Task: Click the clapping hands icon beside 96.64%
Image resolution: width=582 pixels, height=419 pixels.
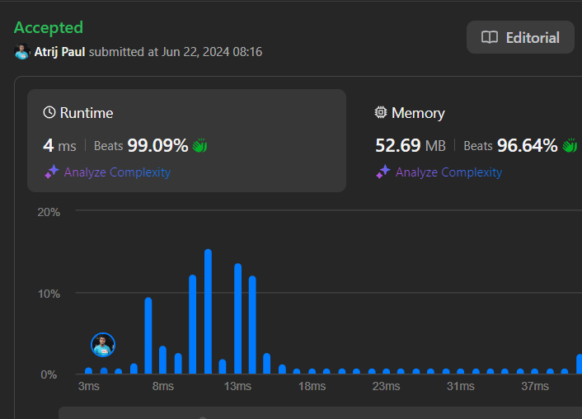Action: [x=570, y=145]
